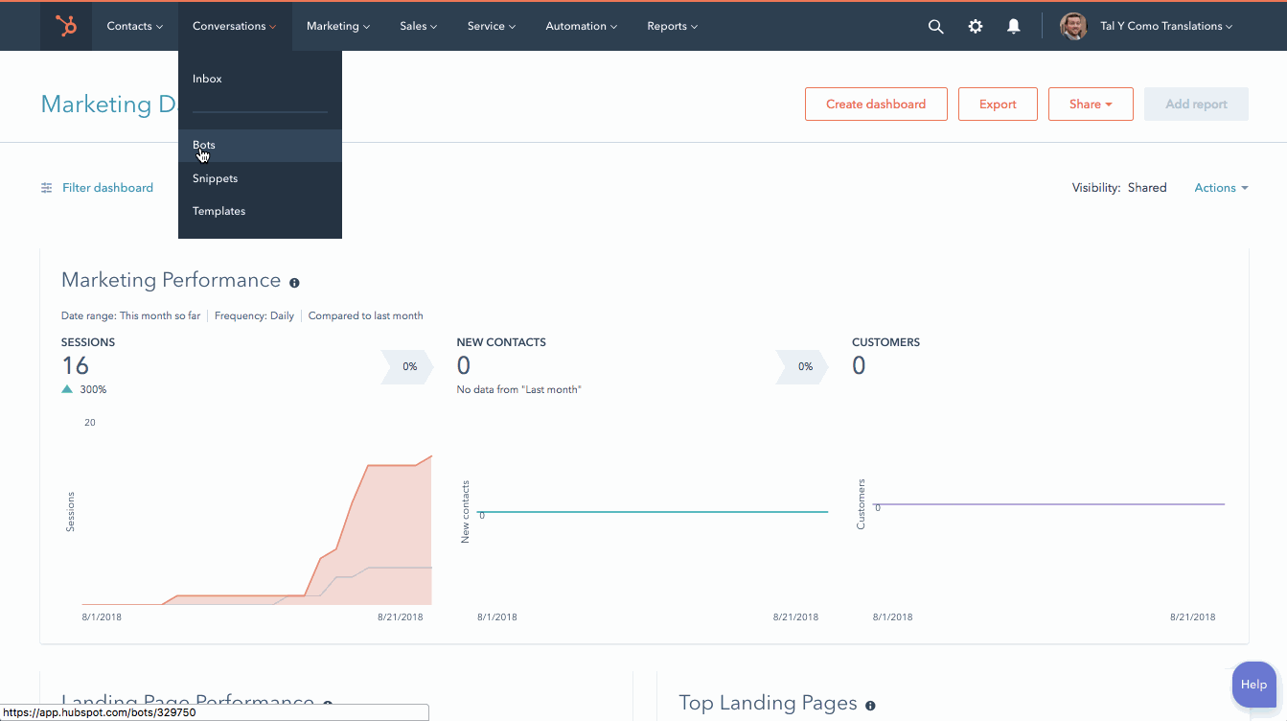The height and width of the screenshot is (721, 1287).
Task: Select Bots from Conversations menu
Action: tap(204, 146)
